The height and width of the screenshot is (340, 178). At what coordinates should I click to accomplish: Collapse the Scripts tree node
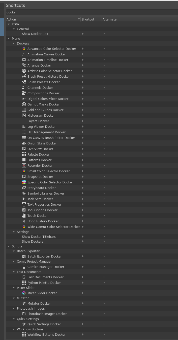tap(9, 246)
